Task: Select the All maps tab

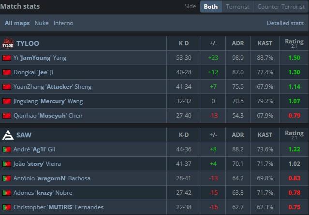Action: tap(17, 23)
